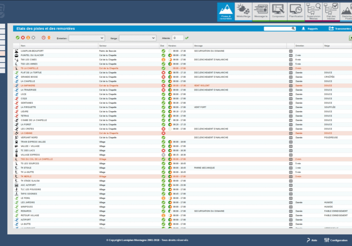Click the grey out-of-service filter icon
Screen dimensions: 352x246
pos(33,38)
